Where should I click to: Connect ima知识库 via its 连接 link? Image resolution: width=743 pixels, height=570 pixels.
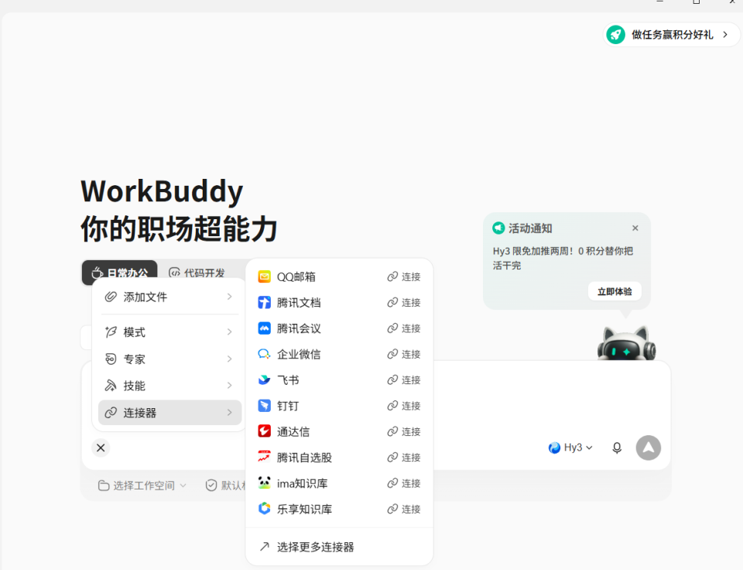[404, 483]
